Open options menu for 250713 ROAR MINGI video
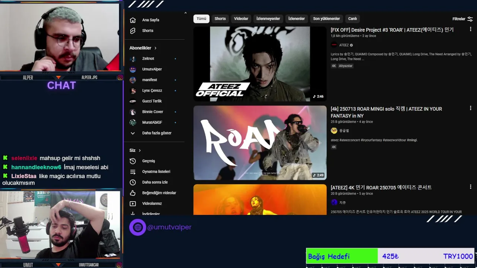The image size is (477, 268). point(471,108)
